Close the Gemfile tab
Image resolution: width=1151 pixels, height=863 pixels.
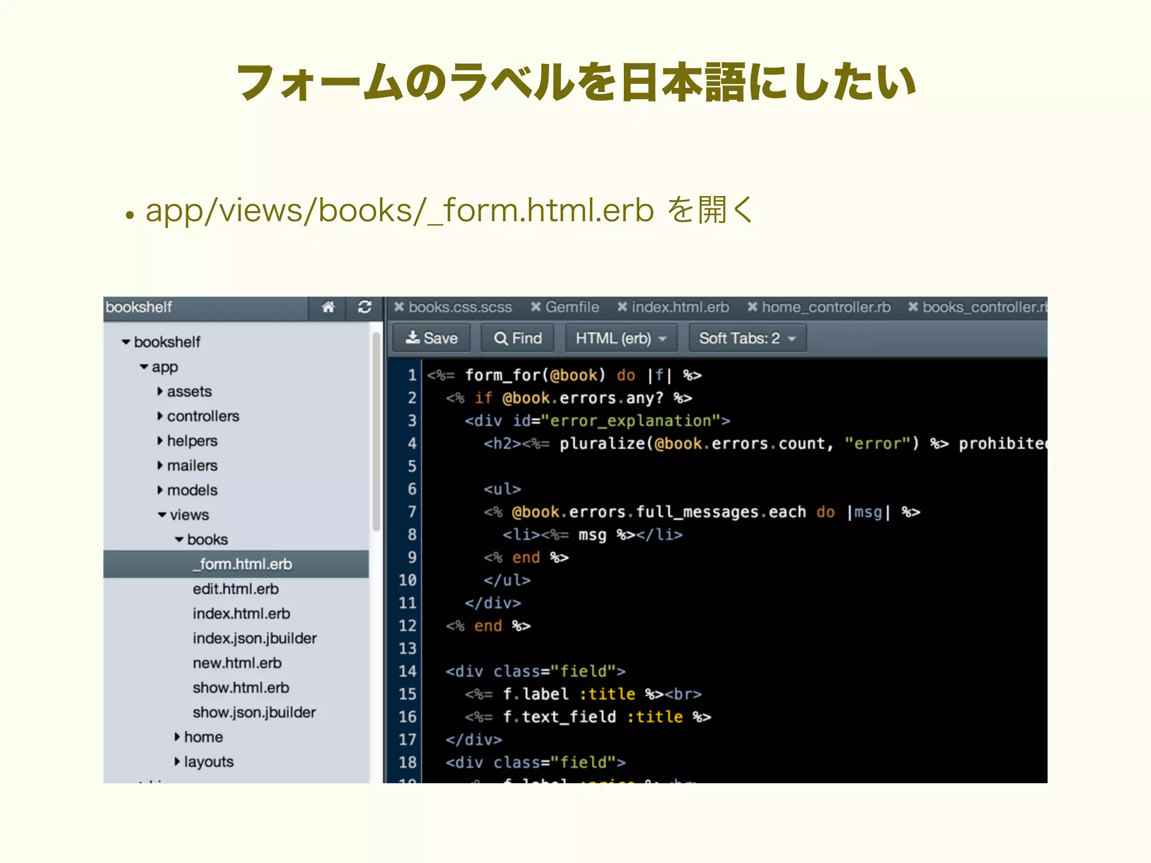pyautogui.click(x=536, y=307)
